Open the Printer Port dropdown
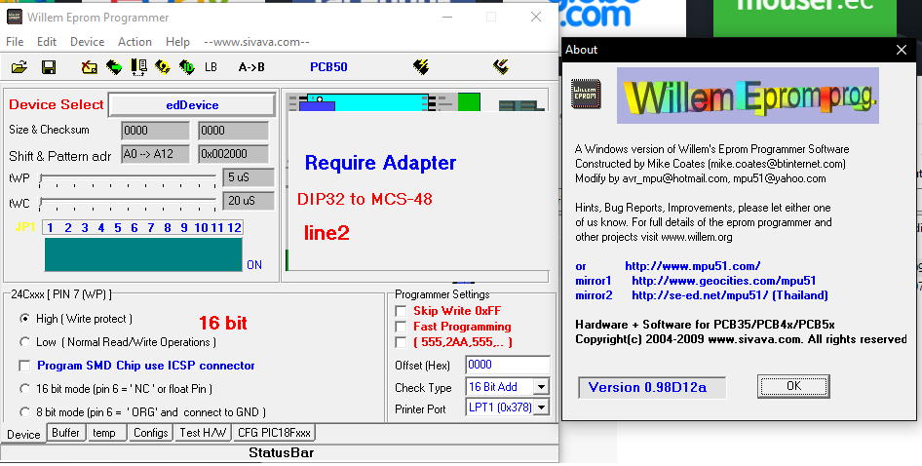 [541, 408]
